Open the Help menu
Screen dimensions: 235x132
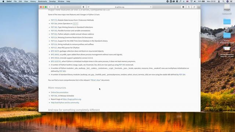[68, 1]
